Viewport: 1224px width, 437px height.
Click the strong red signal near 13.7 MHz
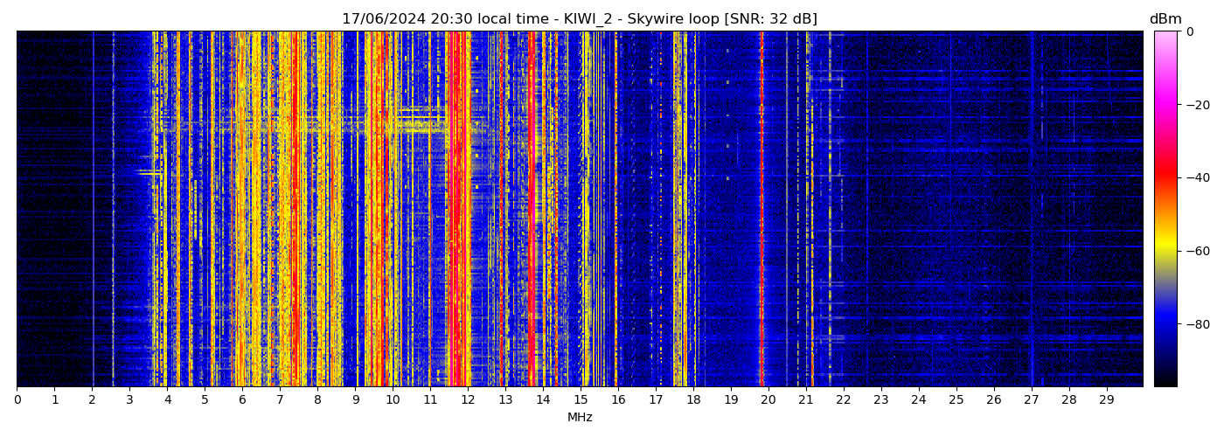point(531,210)
